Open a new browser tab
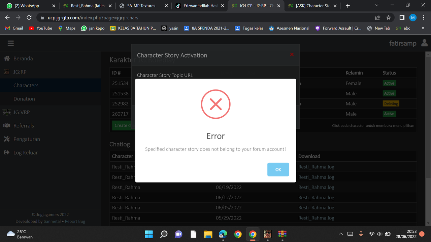 click(348, 6)
